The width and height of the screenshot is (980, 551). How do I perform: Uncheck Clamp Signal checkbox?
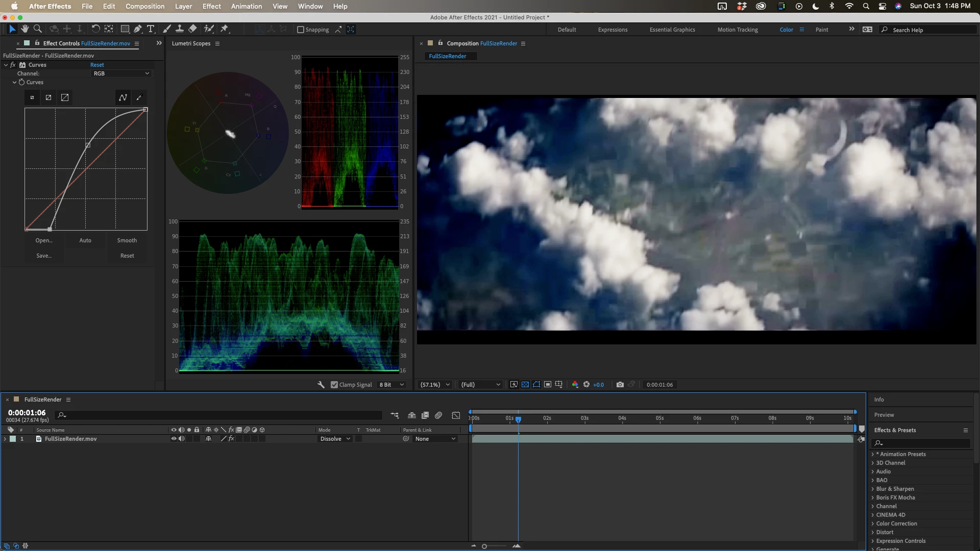[334, 385]
